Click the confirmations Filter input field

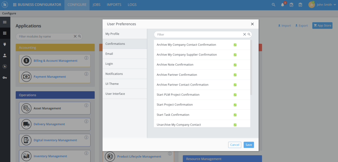click(199, 34)
